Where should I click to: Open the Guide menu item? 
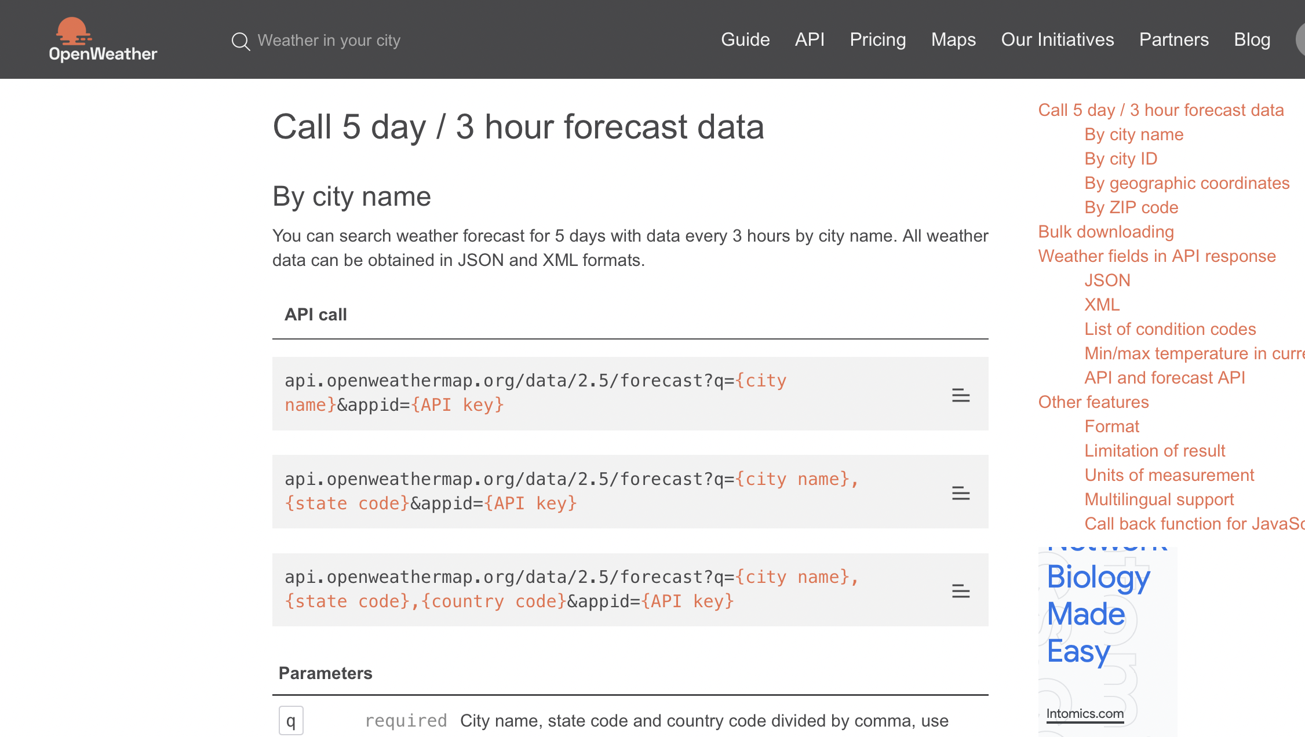click(x=745, y=39)
